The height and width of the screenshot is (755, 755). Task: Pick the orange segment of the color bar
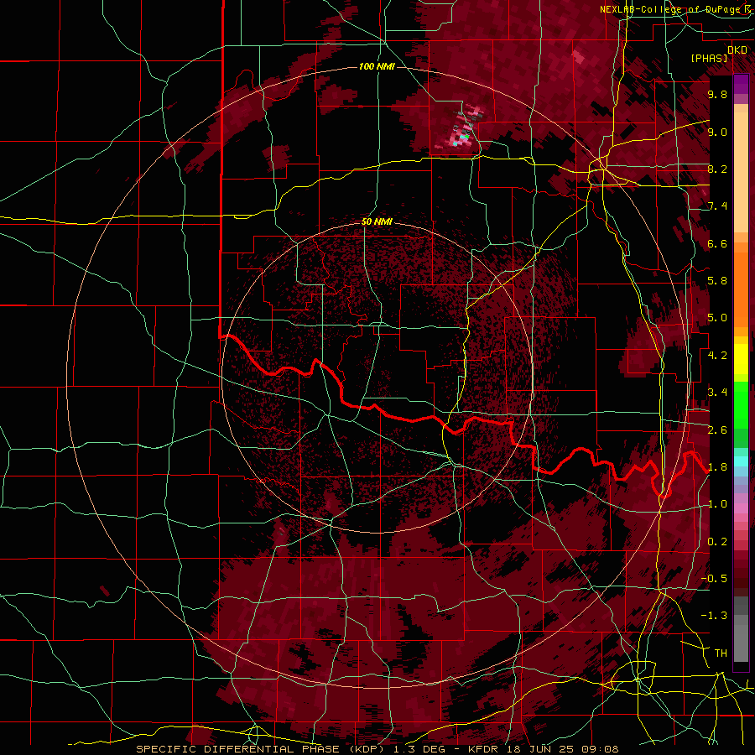(x=741, y=289)
